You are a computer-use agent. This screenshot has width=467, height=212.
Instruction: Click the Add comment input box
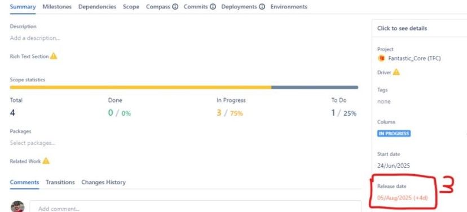point(195,209)
